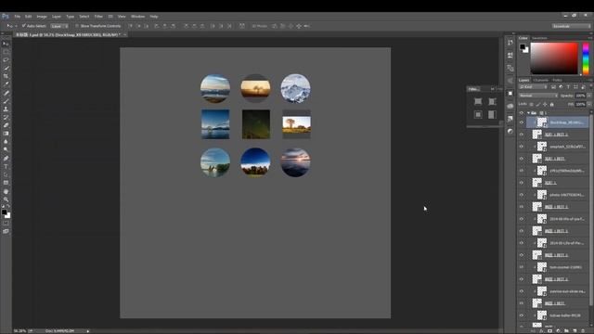Hide the 2014-08-life-of-pix layer
594x334 pixels.
pos(522,219)
